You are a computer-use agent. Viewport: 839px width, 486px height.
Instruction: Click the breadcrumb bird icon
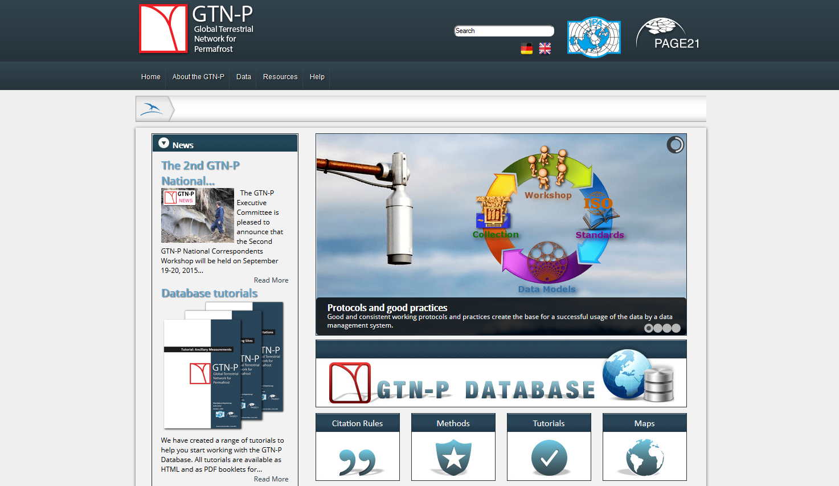(x=152, y=108)
